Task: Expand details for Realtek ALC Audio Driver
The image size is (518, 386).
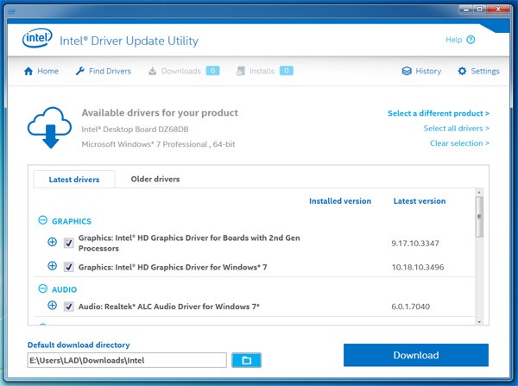Action: pos(52,305)
